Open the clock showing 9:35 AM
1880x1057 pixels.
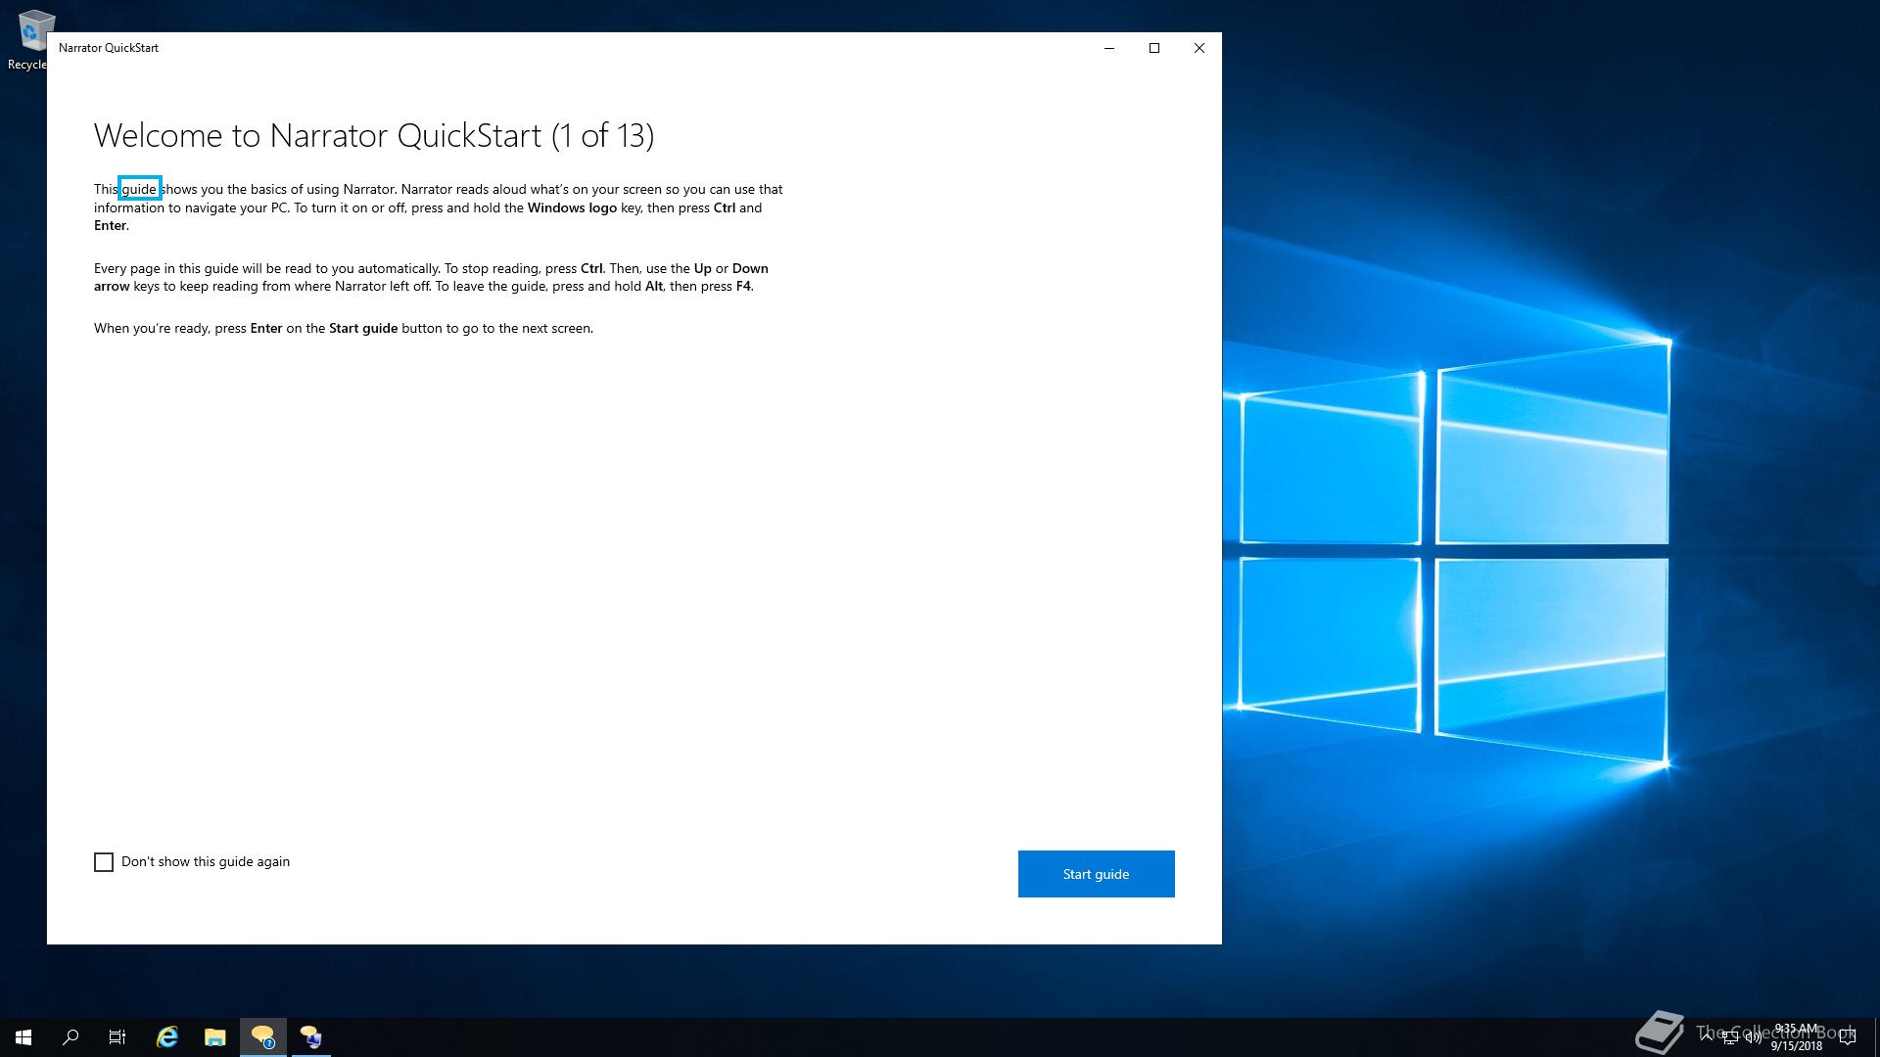click(x=1797, y=1037)
